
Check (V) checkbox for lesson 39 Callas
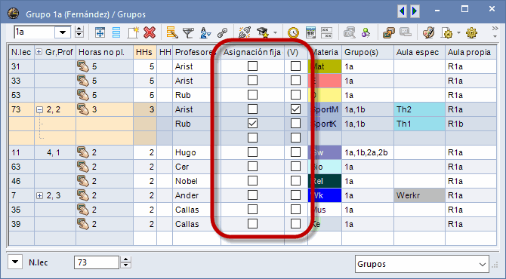(295, 224)
